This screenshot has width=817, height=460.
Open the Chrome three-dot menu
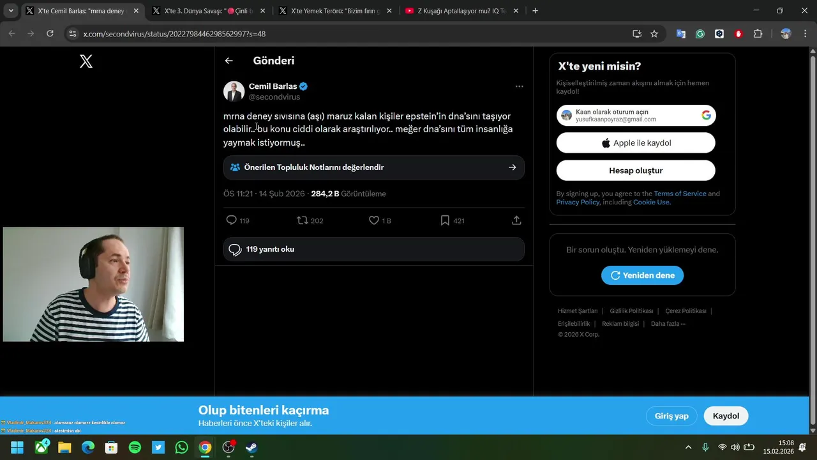[805, 34]
